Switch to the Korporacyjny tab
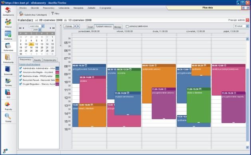 [x=50, y=60]
